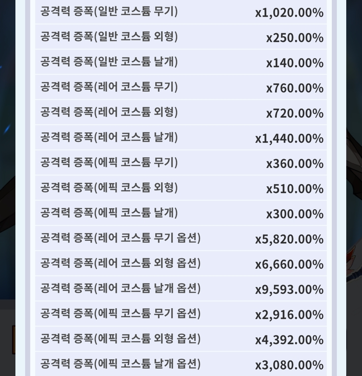Select the 공격력 증폭(에픽 코스튬 무기) label
The height and width of the screenshot is (376, 362).
[x=109, y=162]
